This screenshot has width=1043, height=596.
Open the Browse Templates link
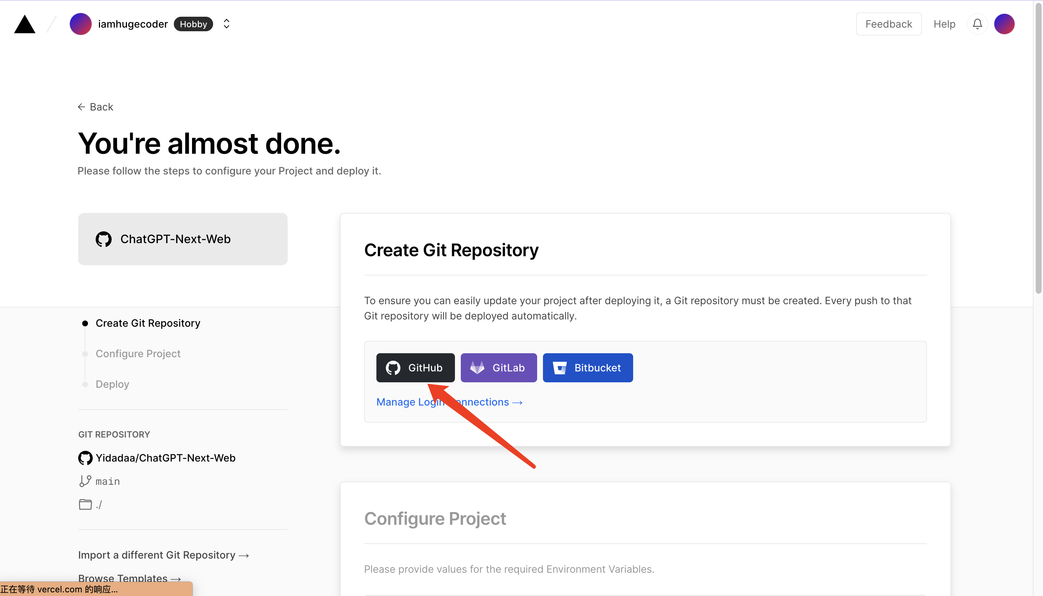click(129, 578)
